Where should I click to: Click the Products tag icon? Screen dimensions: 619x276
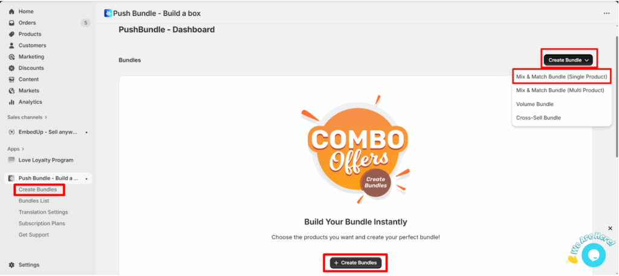[11, 34]
